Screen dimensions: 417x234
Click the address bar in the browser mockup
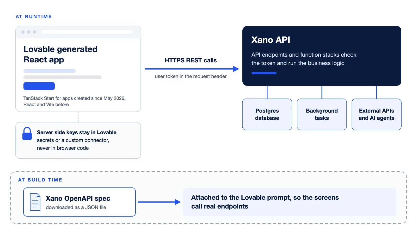pyautogui.click(x=87, y=32)
